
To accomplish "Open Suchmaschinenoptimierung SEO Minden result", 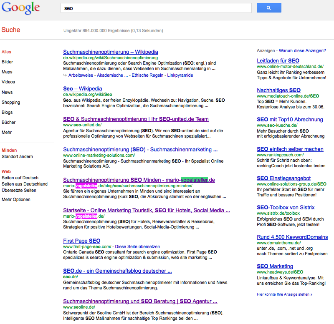I will coord(139,180).
